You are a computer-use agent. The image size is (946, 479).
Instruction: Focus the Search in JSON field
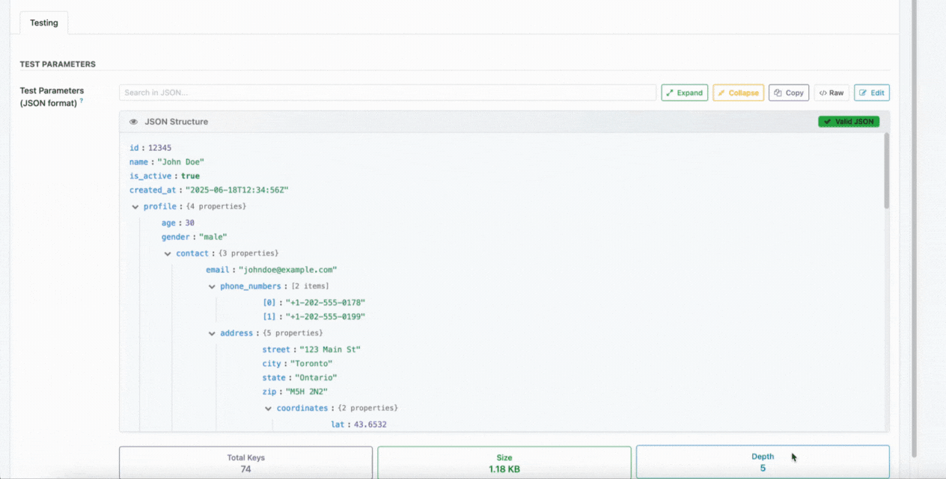(387, 93)
